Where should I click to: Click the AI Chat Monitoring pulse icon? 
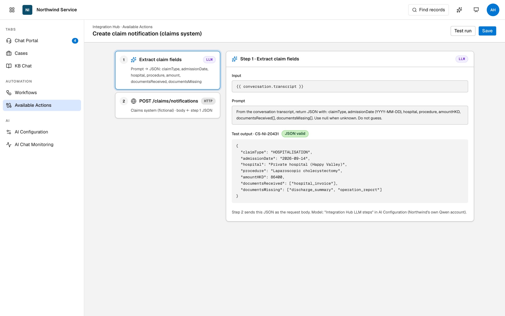pyautogui.click(x=9, y=145)
